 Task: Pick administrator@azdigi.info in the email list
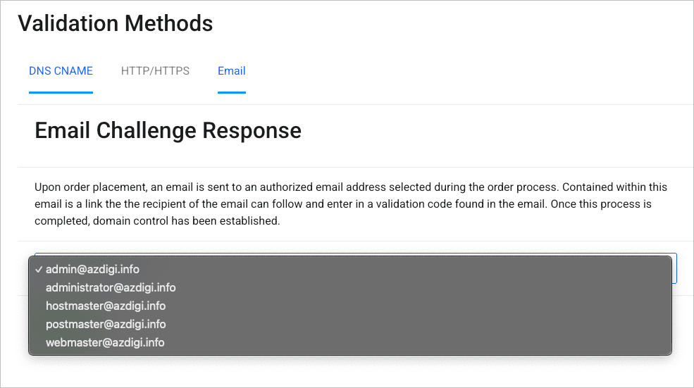tap(111, 288)
